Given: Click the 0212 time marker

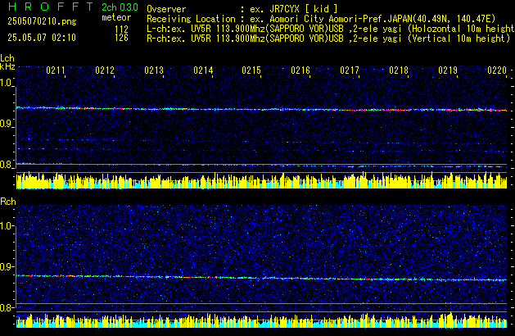Looking at the screenshot, I should pos(105,70).
